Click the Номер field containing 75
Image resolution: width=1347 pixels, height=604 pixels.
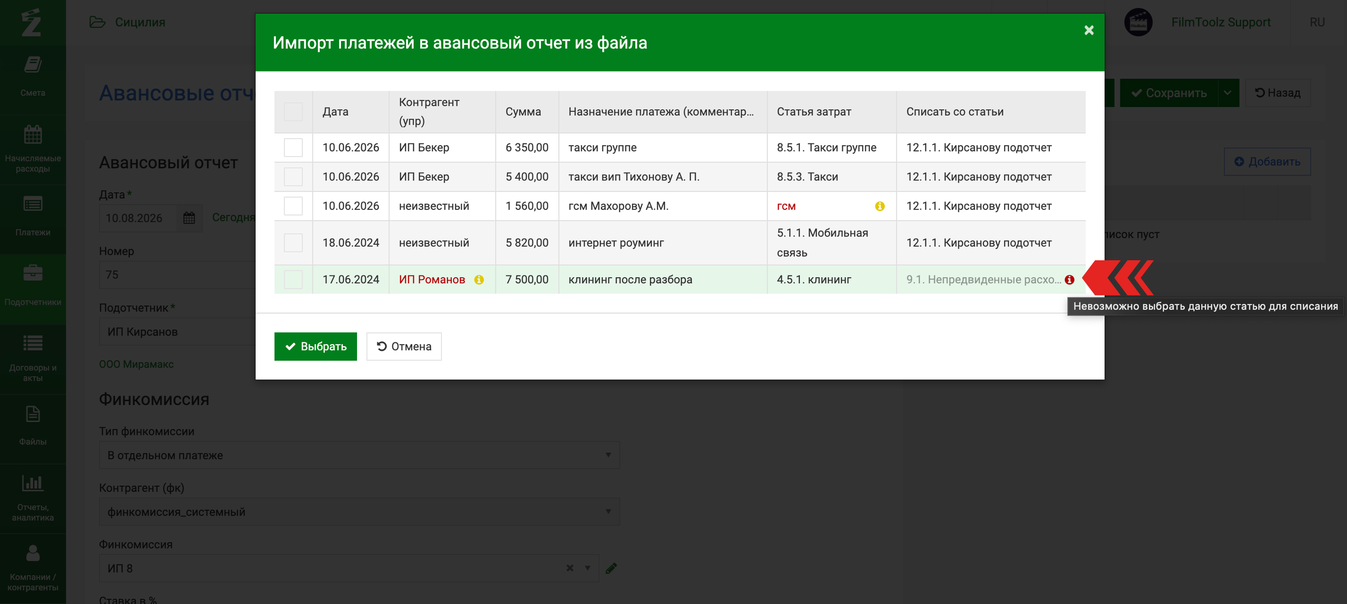click(177, 274)
